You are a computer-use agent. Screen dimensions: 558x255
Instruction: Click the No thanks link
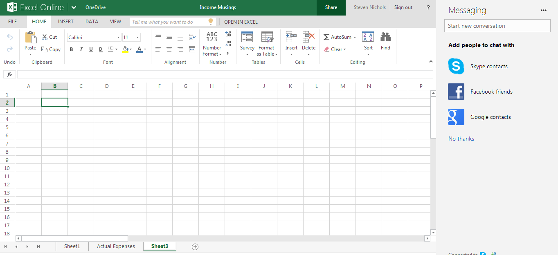coord(461,139)
